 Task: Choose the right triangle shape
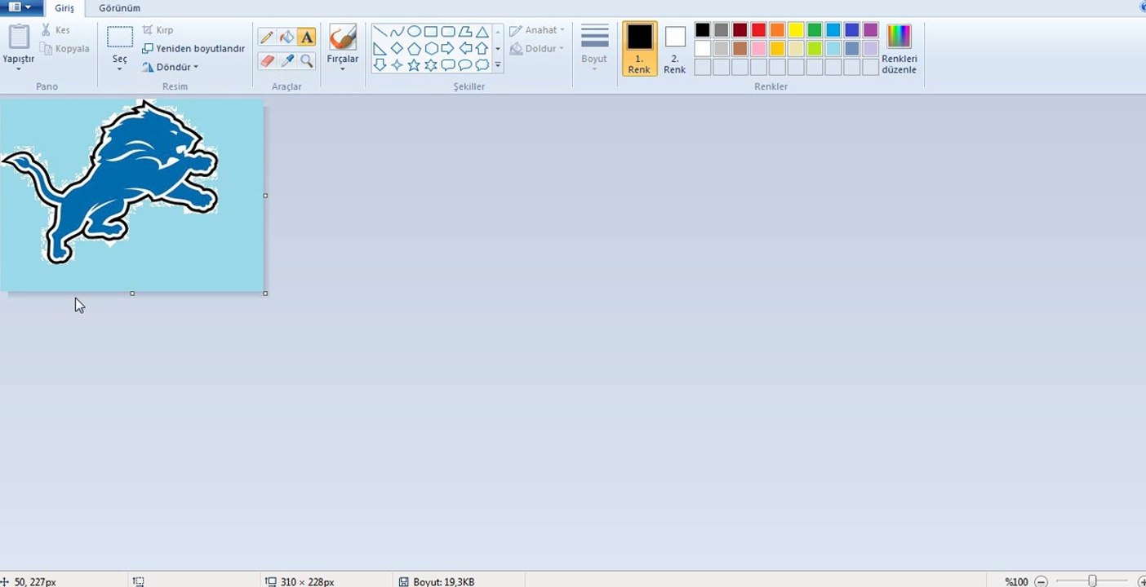pos(380,49)
